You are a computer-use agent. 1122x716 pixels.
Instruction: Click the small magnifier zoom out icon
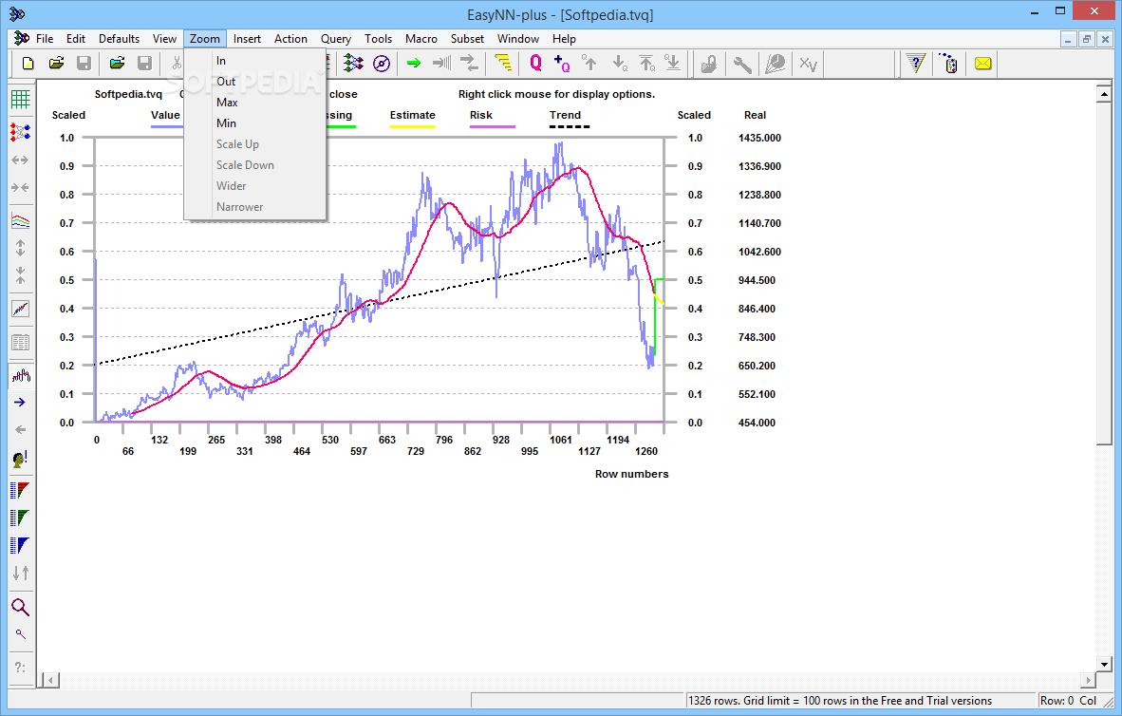pyautogui.click(x=20, y=634)
